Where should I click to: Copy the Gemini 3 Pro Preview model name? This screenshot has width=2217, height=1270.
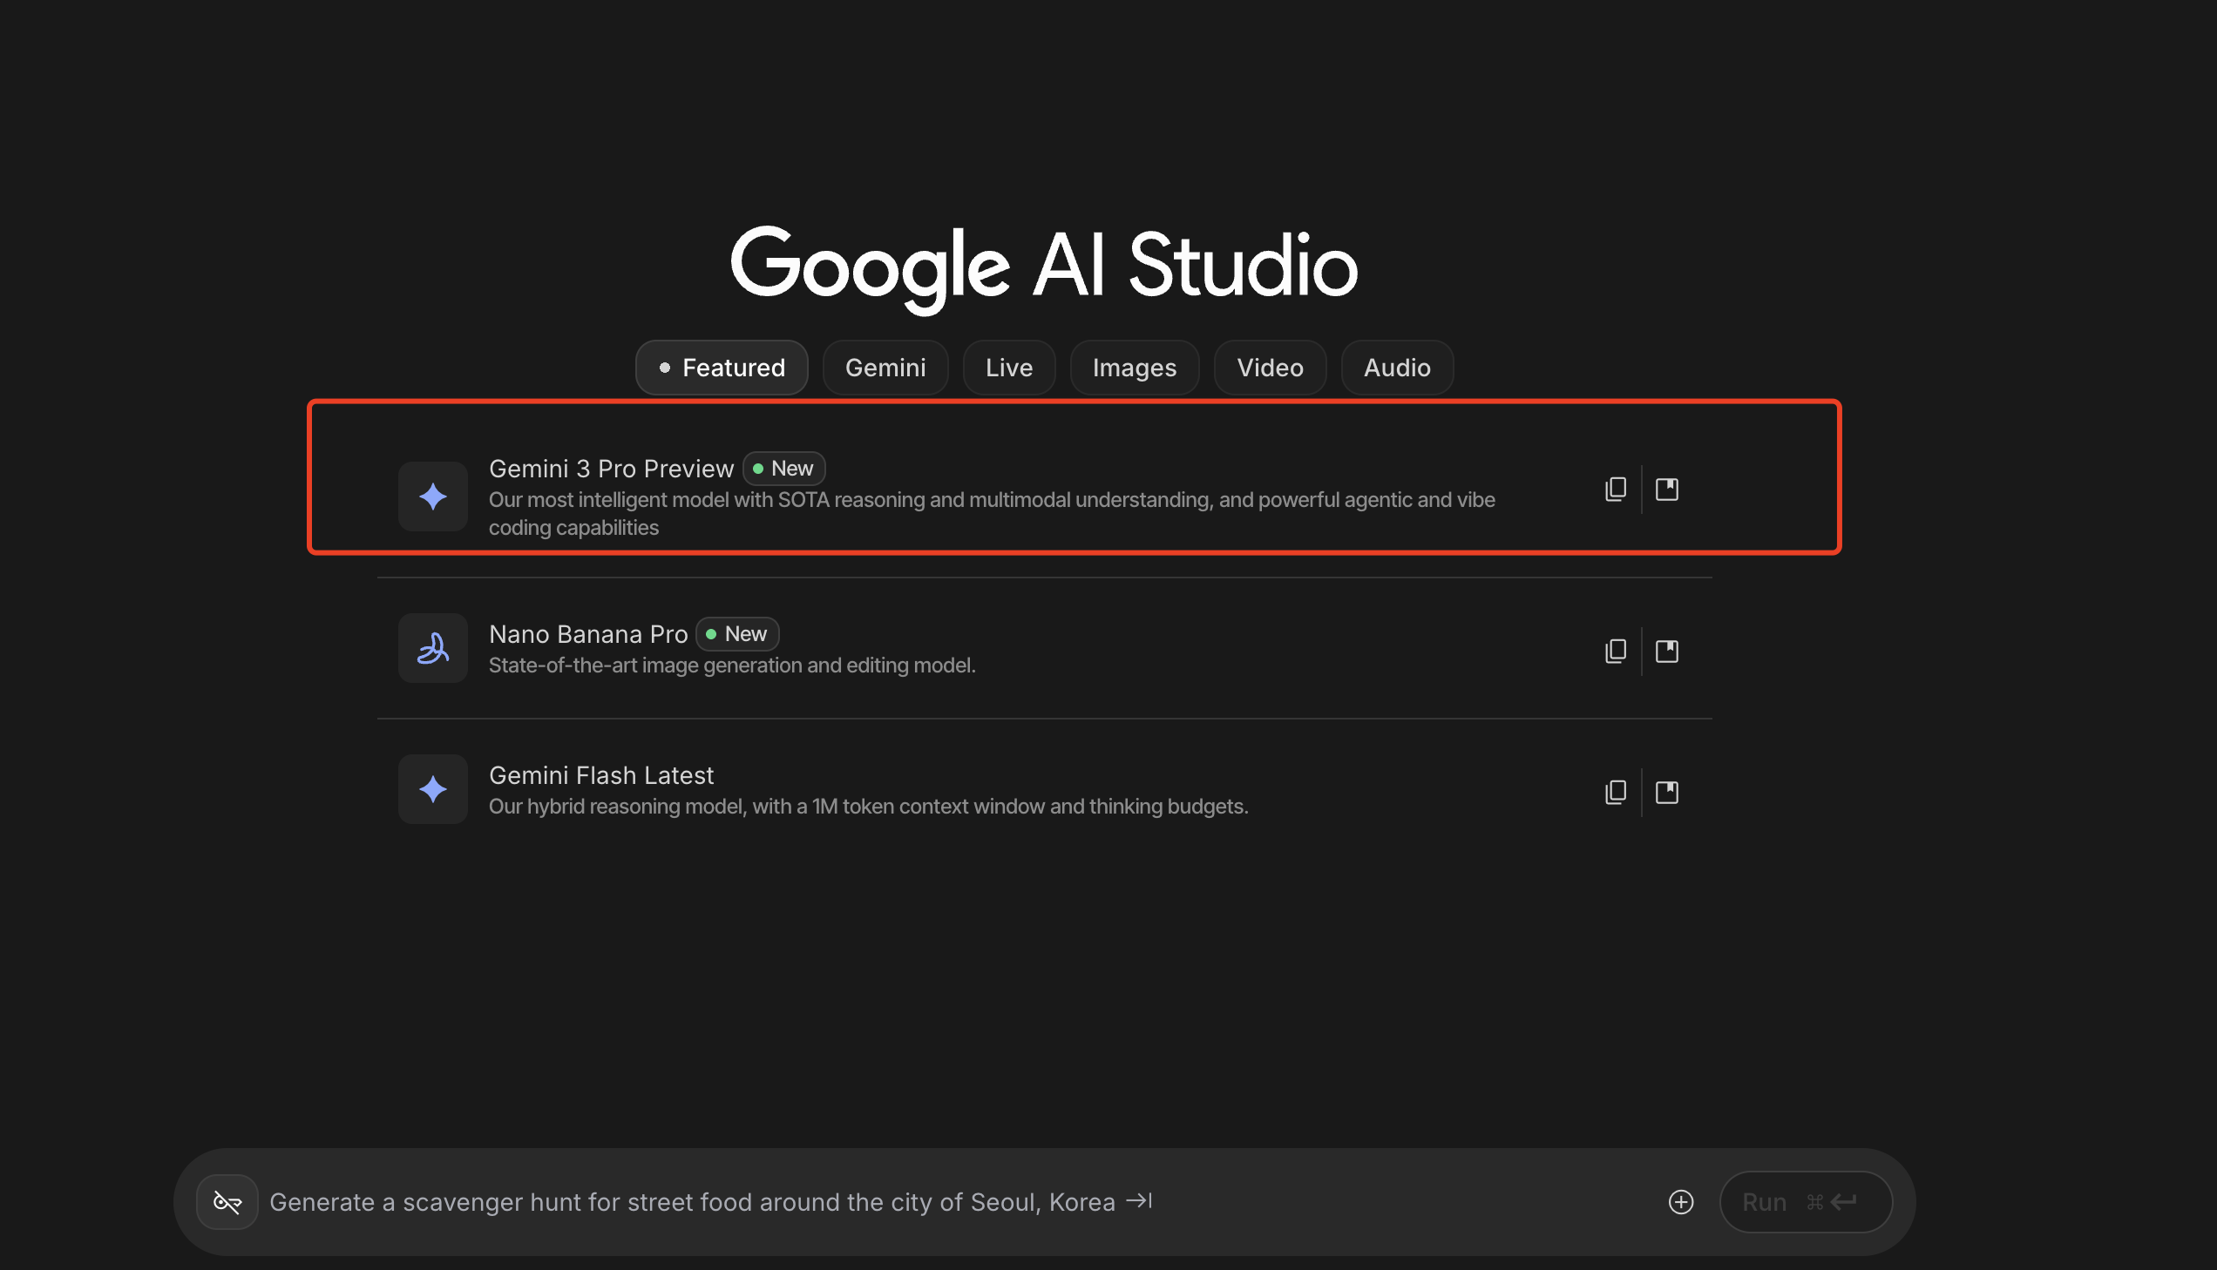click(x=1615, y=490)
